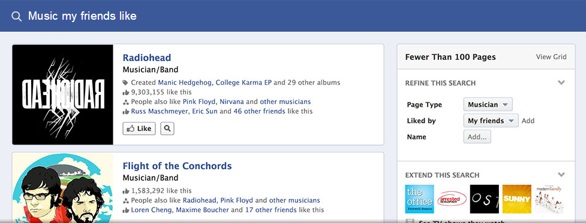Pick the Sunny thumbnail
Viewport: 586px width, 223px height.
pos(517,199)
